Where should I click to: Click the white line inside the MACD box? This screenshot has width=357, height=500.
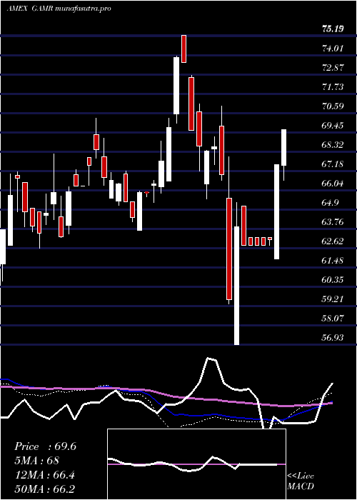click(x=193, y=464)
